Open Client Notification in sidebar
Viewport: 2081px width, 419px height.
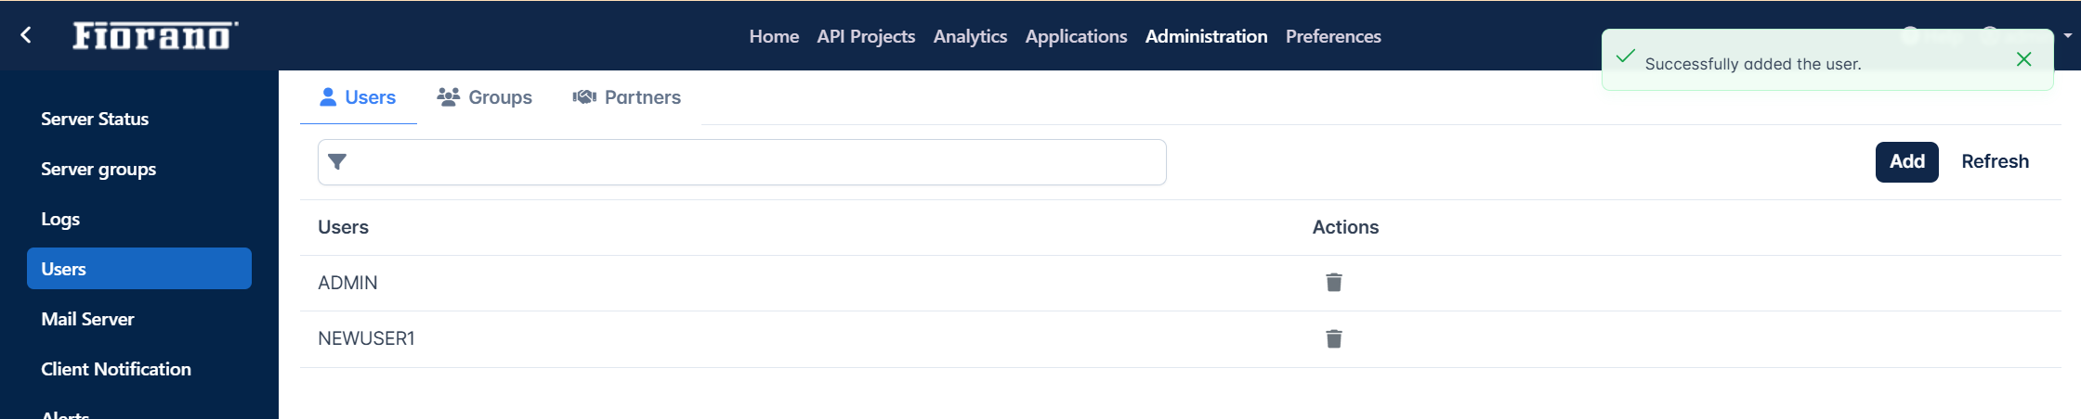[x=116, y=369]
